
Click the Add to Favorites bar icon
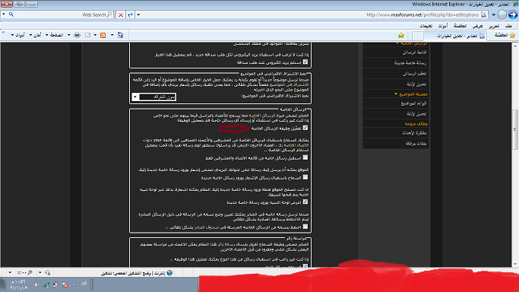click(x=401, y=35)
